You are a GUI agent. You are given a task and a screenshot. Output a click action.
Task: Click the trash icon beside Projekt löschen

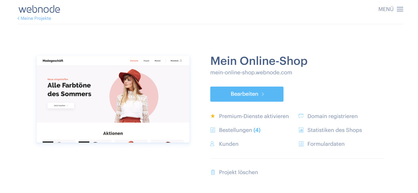tap(213, 172)
